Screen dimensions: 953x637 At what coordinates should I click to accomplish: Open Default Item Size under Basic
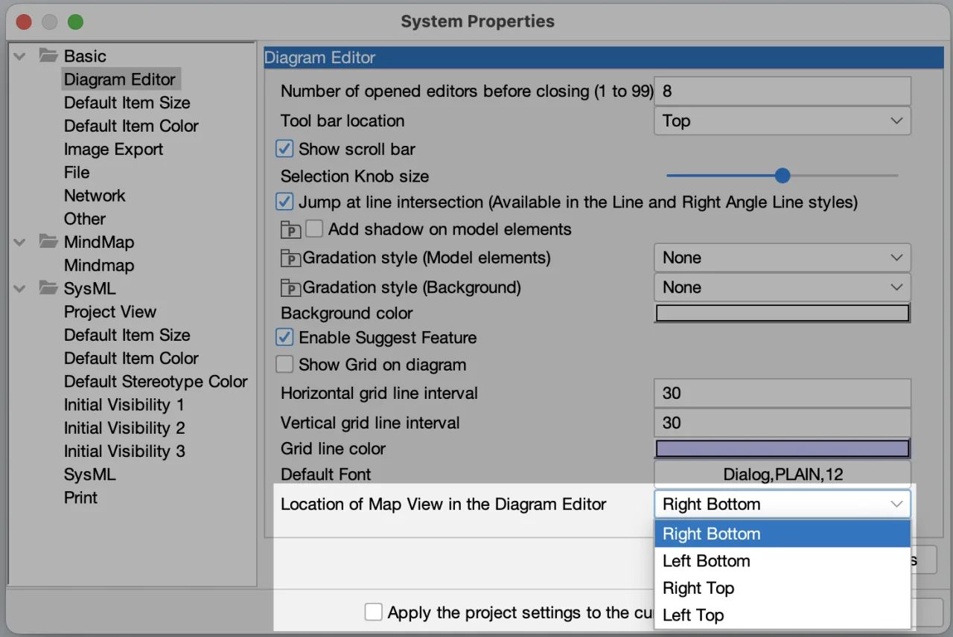(127, 103)
